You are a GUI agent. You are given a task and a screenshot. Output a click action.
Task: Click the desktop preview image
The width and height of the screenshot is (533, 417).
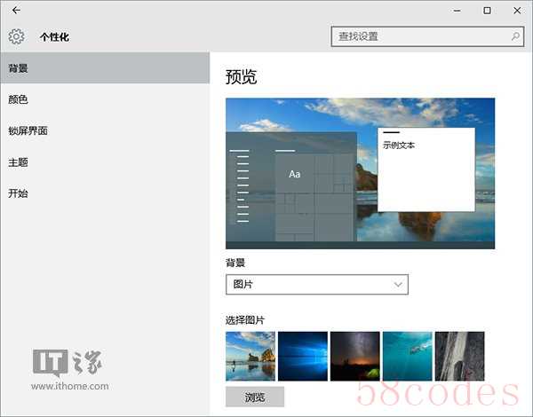(360, 173)
